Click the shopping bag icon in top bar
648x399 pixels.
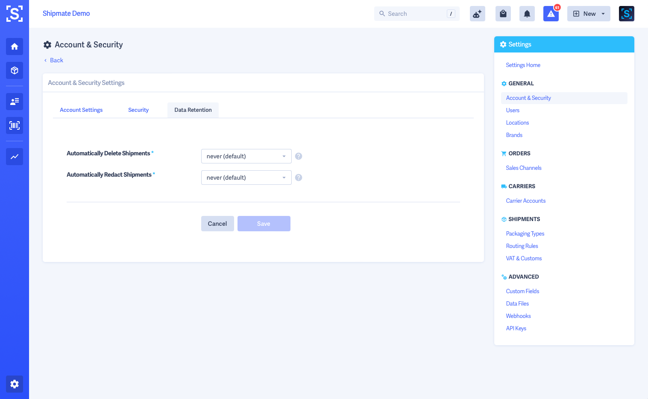coord(503,13)
